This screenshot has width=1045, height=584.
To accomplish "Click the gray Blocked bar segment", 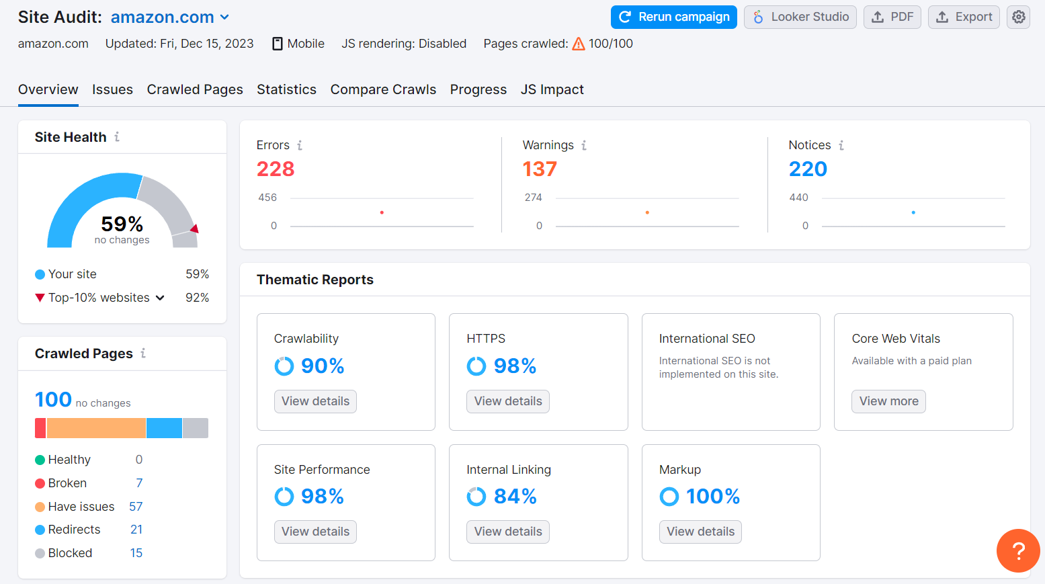I will coord(196,428).
